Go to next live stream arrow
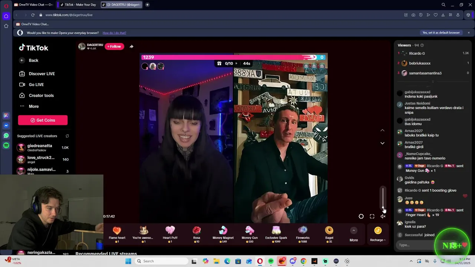 click(x=382, y=143)
